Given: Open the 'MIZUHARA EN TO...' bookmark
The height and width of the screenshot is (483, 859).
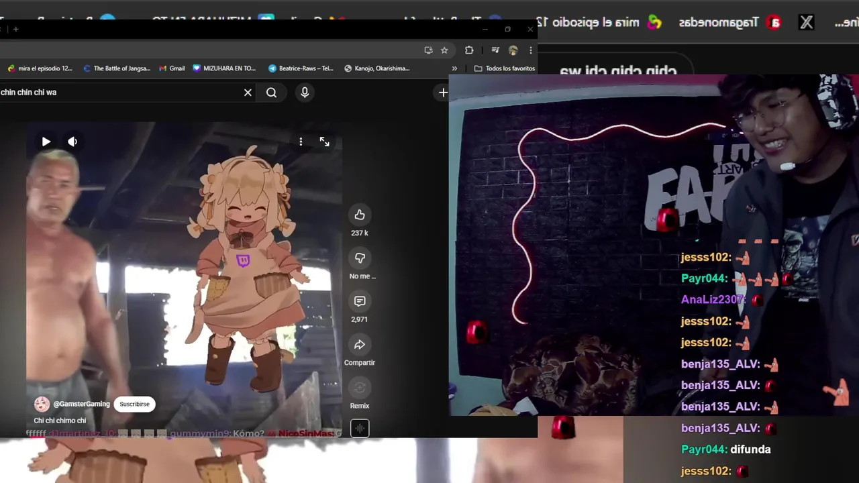Looking at the screenshot, I should [224, 68].
